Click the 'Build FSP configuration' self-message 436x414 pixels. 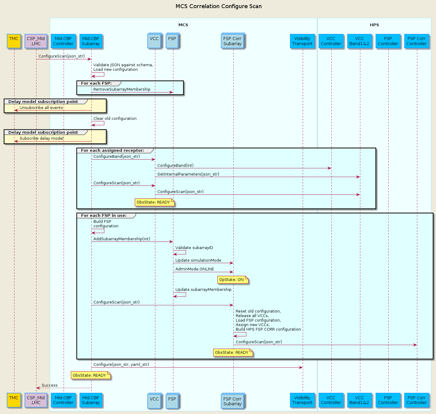pyautogui.click(x=106, y=224)
